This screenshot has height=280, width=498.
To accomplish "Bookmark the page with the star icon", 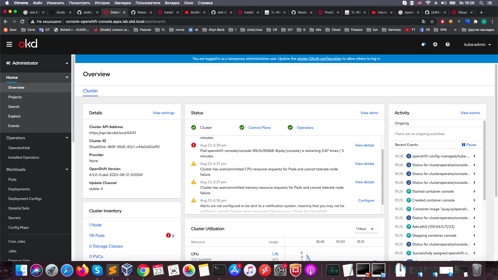I will click(x=432, y=22).
